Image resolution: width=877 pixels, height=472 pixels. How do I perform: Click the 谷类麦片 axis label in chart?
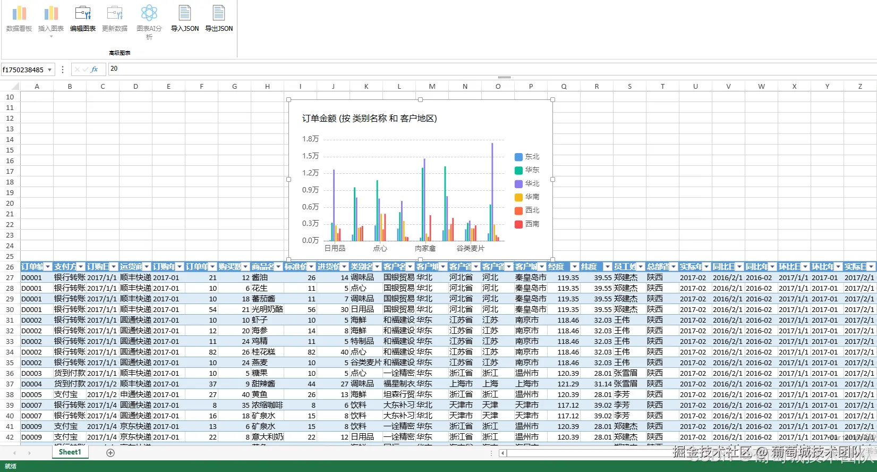[x=471, y=248]
